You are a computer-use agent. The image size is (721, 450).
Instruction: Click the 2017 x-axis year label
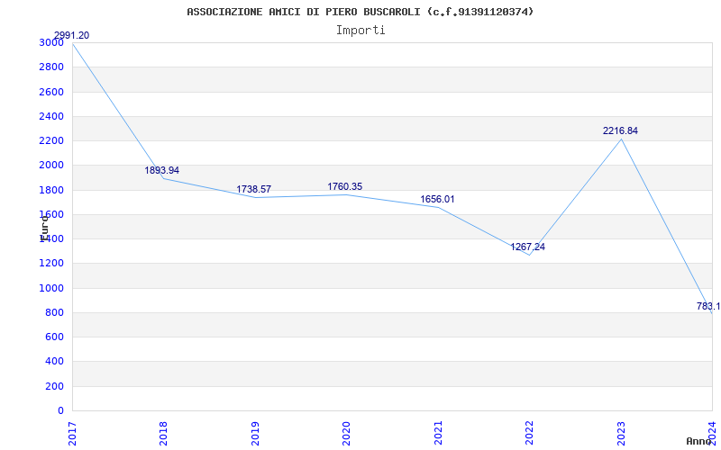(73, 433)
